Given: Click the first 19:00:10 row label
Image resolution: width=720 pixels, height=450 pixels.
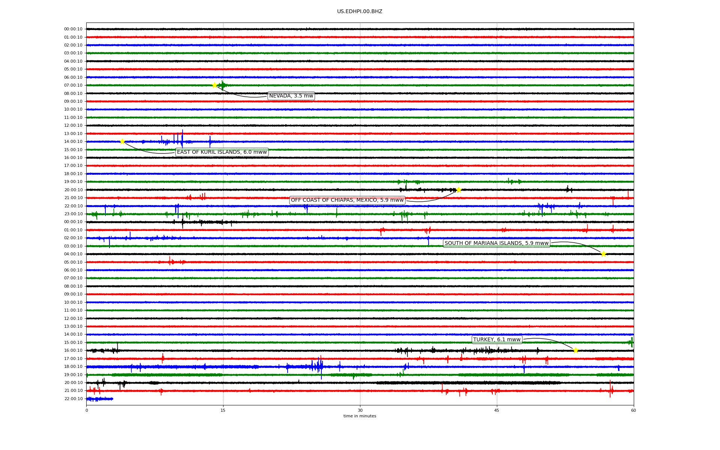Looking at the screenshot, I should [73, 182].
